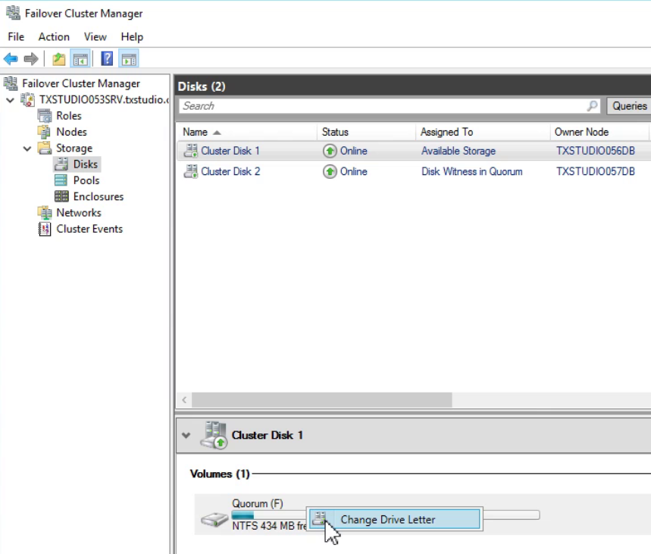651x554 pixels.
Task: Click the Disks tree icon
Action: [61, 164]
